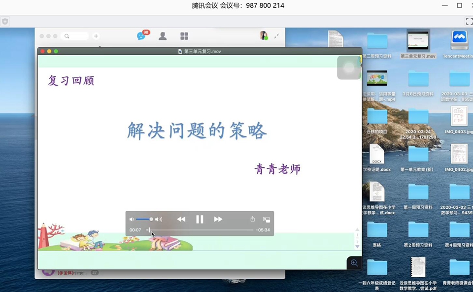This screenshot has width=473, height=292.
Task: Open the chat messages with 98 badge
Action: click(141, 36)
